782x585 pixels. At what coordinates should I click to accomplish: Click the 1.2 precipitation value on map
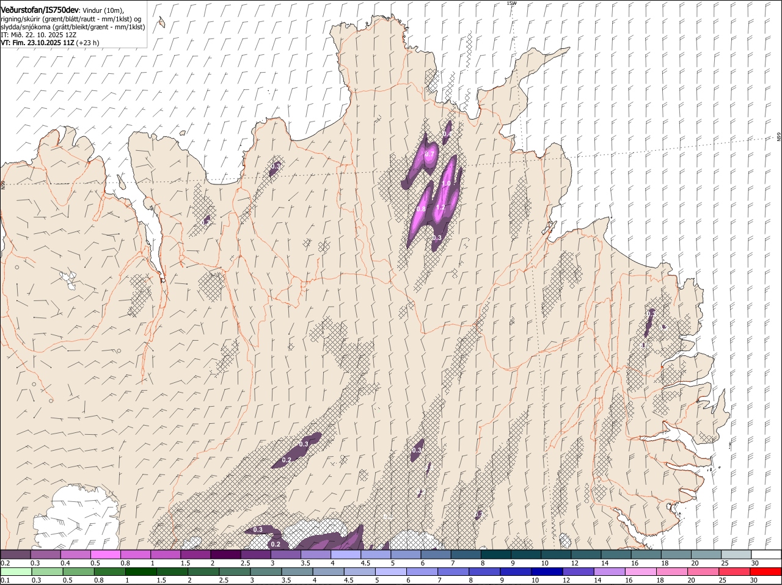click(440, 208)
